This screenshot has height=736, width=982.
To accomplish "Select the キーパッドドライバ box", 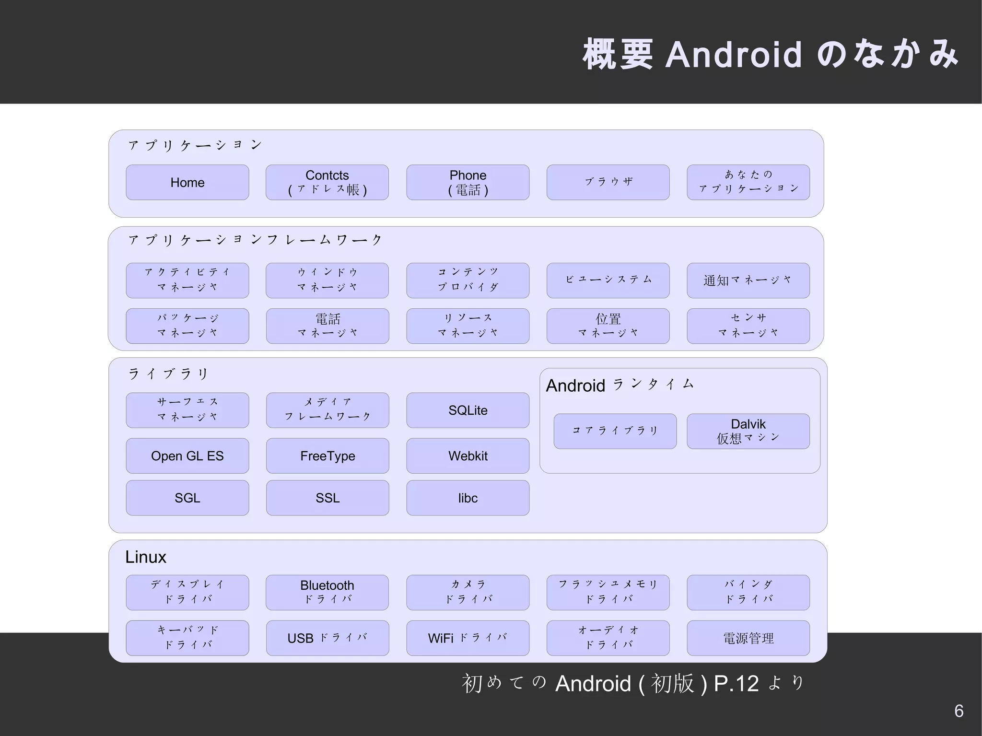I will [x=187, y=638].
